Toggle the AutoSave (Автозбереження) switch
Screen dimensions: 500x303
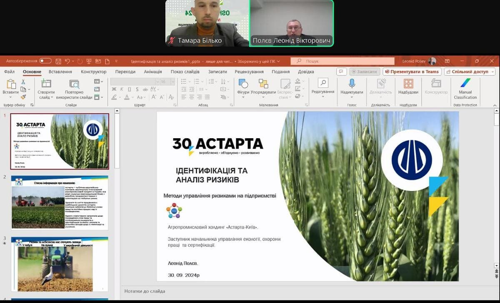click(45, 61)
